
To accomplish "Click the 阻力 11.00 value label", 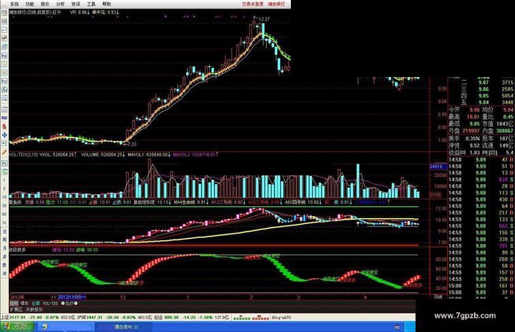I will pyautogui.click(x=57, y=202).
